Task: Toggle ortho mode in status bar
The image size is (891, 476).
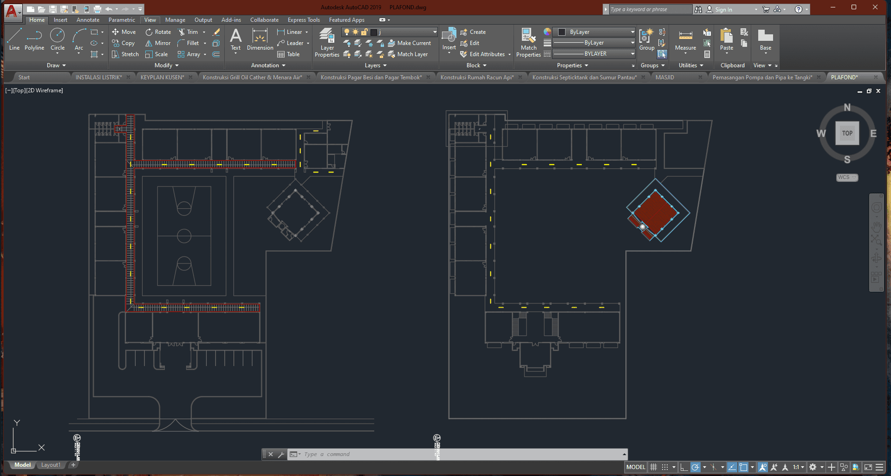Action: (683, 467)
